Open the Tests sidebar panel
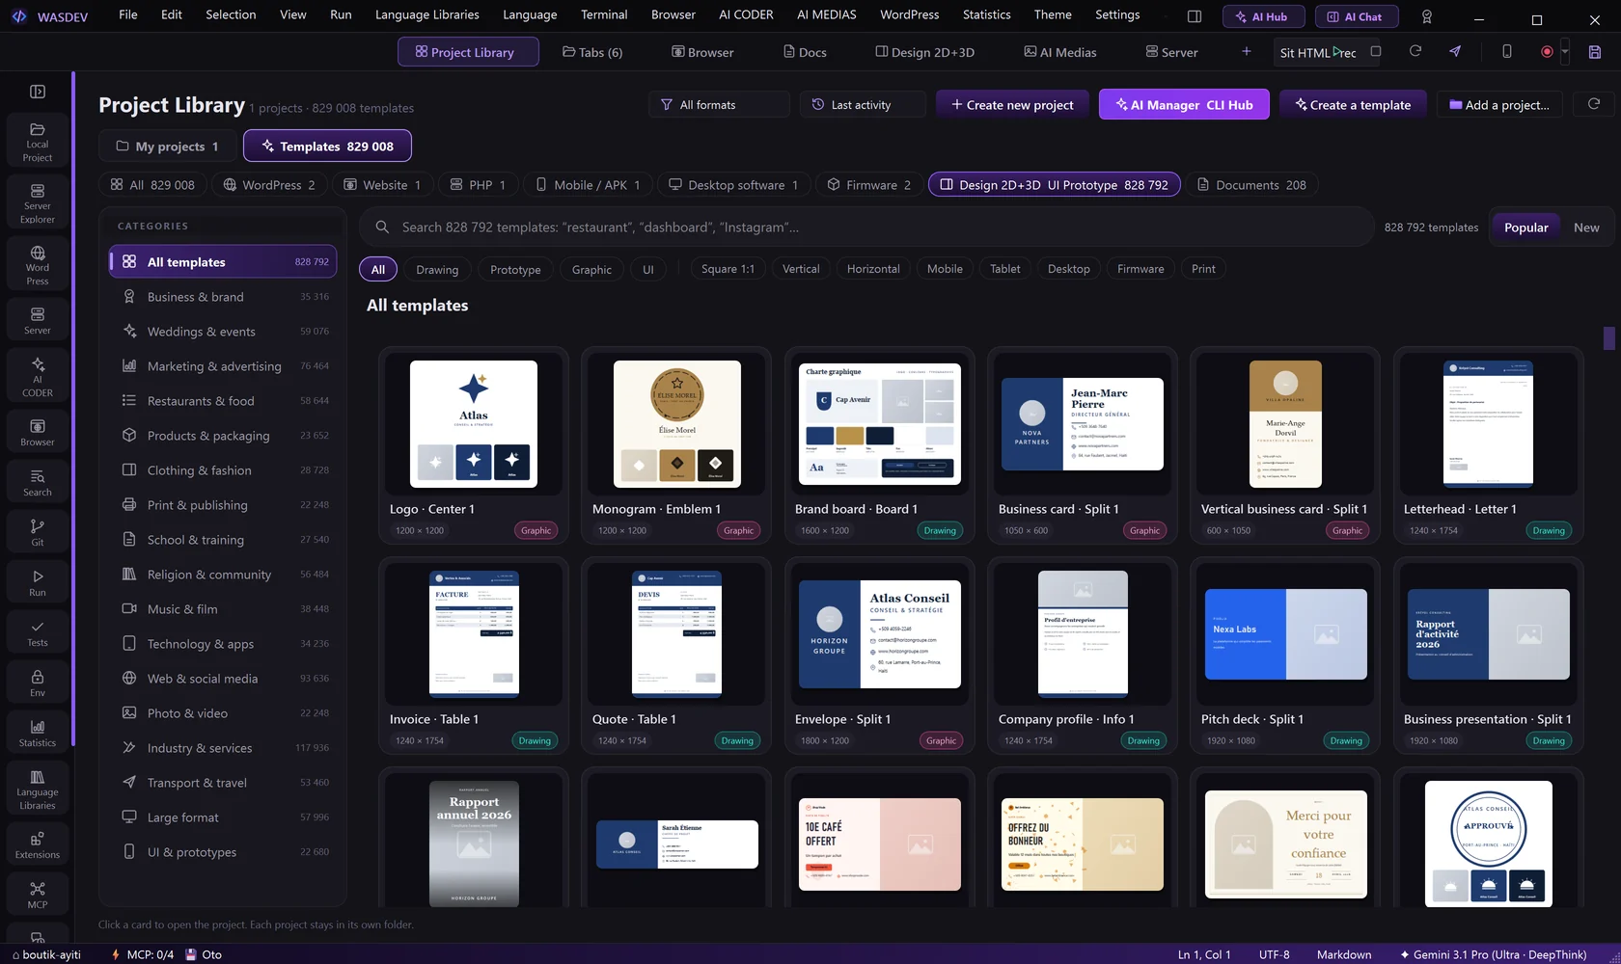1621x964 pixels. 38,633
